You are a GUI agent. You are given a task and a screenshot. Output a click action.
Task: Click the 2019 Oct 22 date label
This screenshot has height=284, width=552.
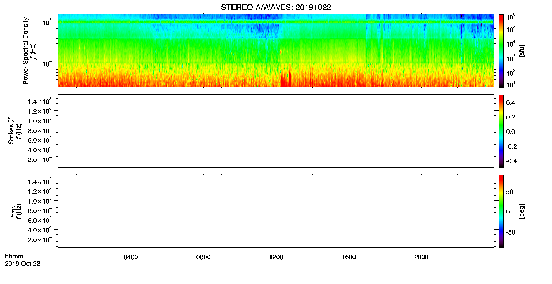(22, 263)
